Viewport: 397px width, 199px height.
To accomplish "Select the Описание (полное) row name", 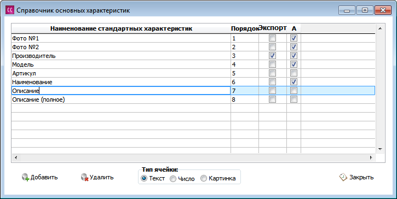I will click(x=121, y=99).
